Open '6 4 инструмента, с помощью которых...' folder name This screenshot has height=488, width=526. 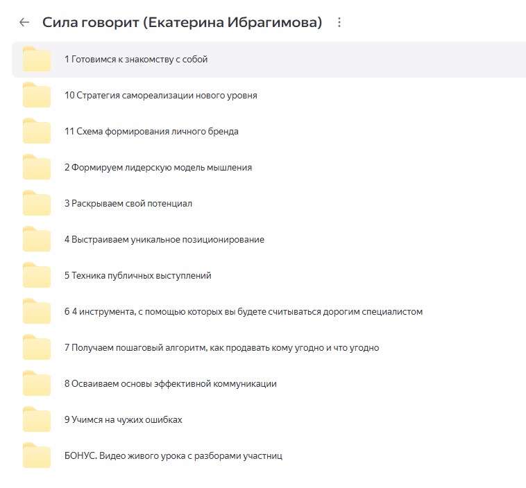[244, 312]
